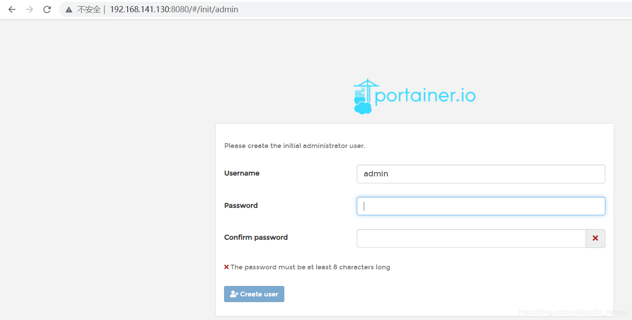632x320 pixels.
Task: Click the red X beside Confirm password field
Action: tap(595, 238)
